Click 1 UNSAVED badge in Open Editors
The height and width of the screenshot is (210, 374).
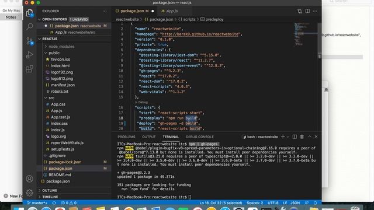pos(79,19)
